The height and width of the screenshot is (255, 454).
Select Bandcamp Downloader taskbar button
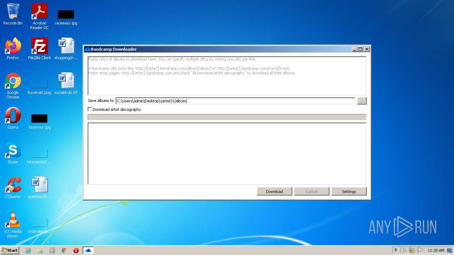point(88,250)
